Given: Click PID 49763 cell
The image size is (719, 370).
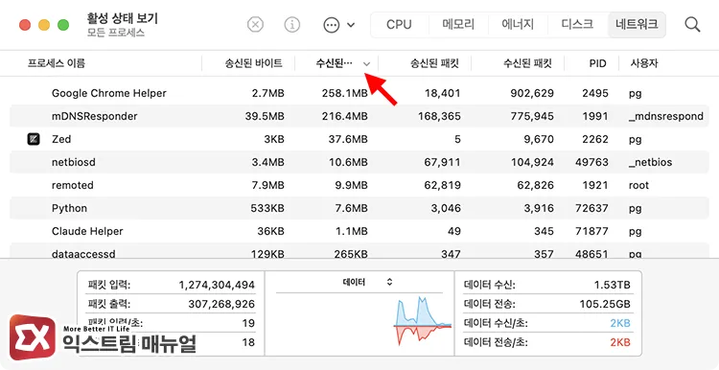Looking at the screenshot, I should [x=591, y=162].
